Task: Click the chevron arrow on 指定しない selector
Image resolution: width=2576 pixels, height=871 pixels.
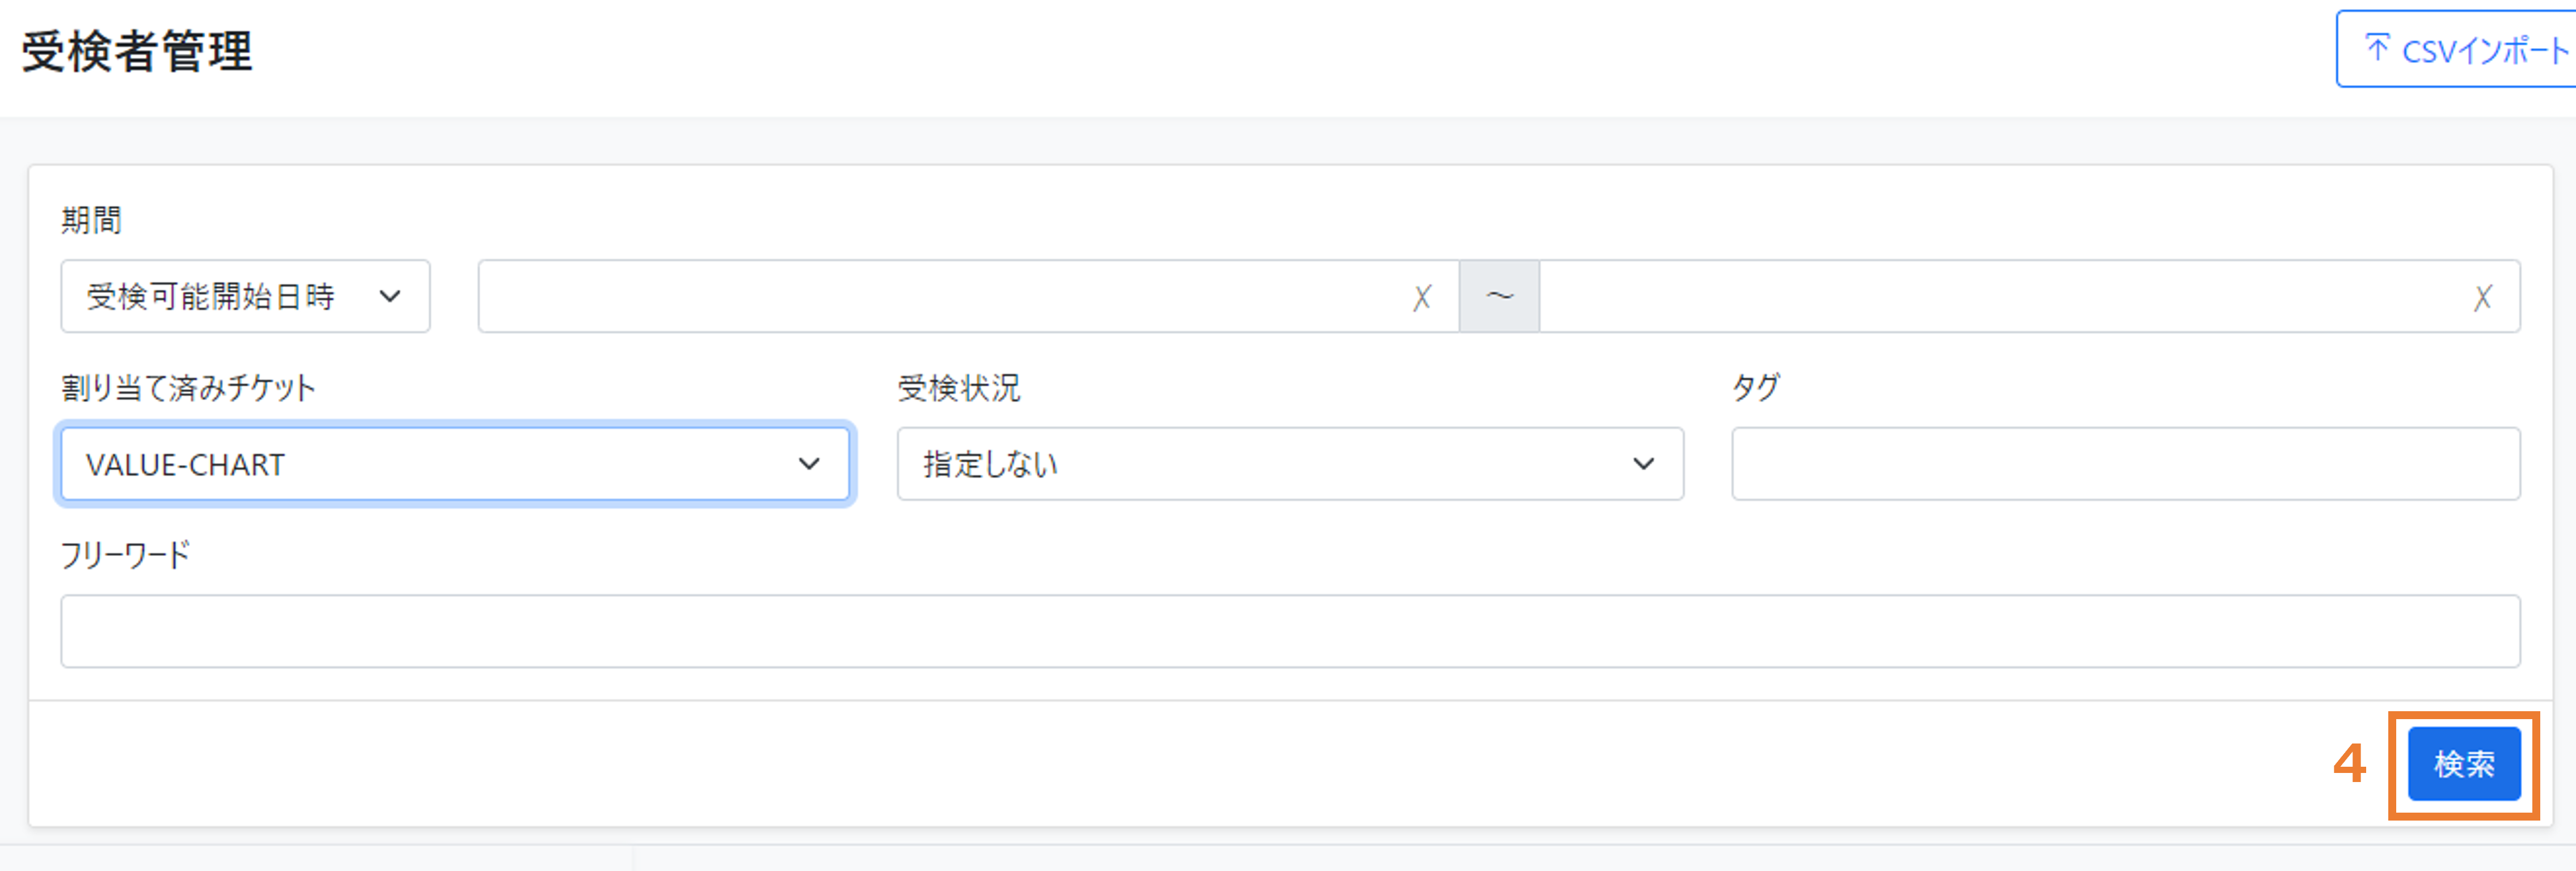Action: [x=1643, y=464]
